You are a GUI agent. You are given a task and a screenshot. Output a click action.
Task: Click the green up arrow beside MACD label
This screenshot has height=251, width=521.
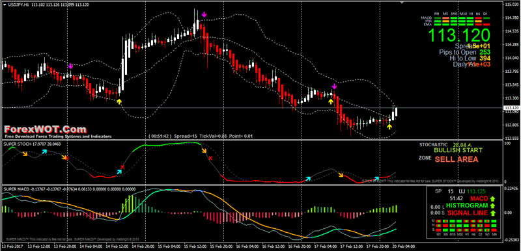(492, 198)
